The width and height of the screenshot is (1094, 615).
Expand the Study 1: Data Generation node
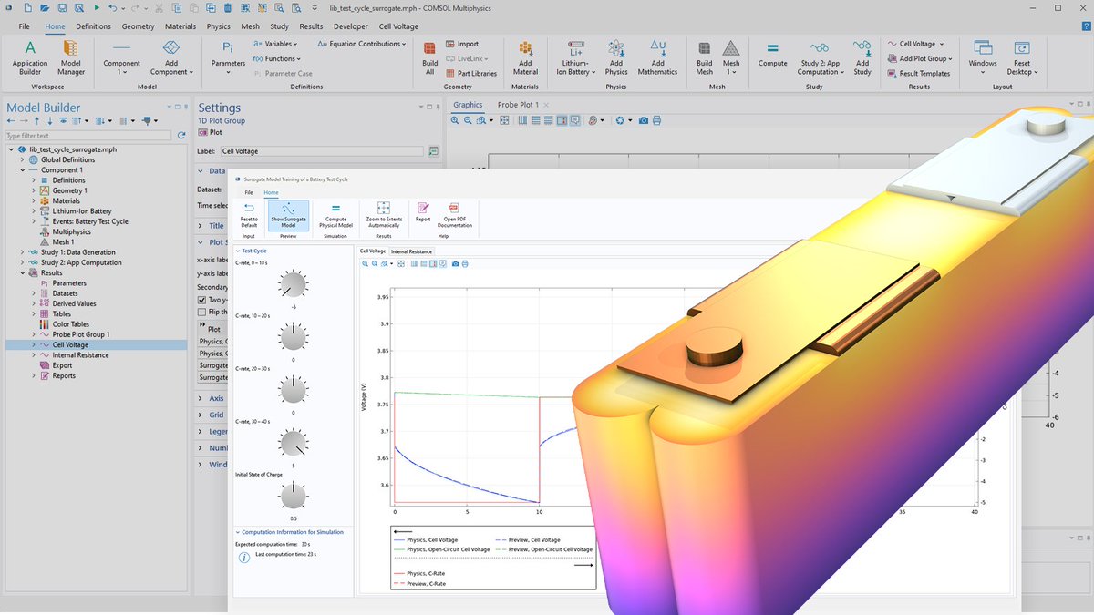coord(23,252)
